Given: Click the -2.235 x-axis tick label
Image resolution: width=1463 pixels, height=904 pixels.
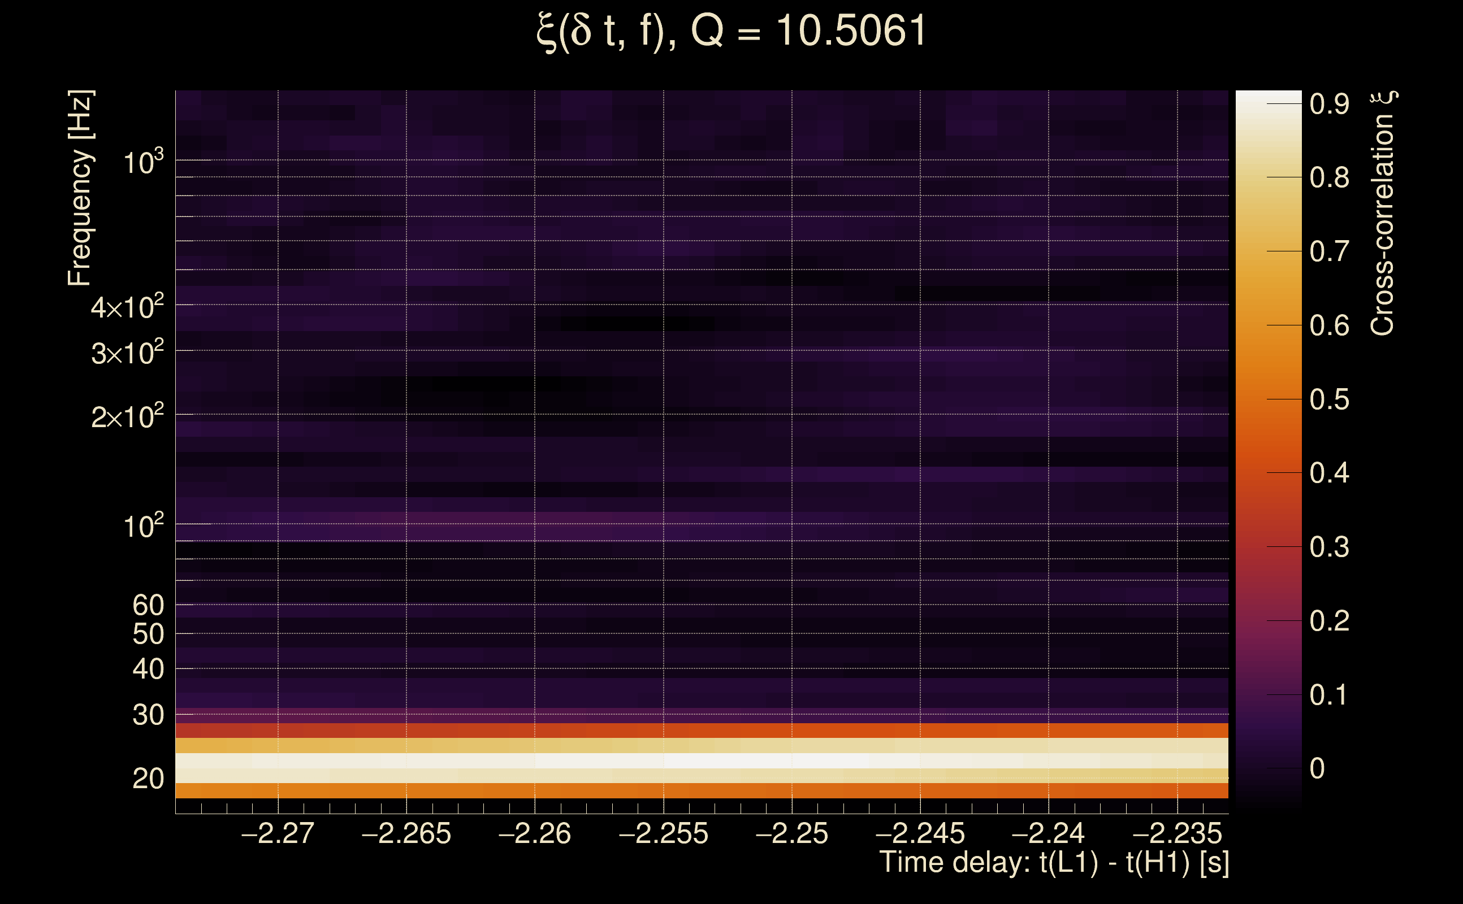Looking at the screenshot, I should coord(1177,833).
